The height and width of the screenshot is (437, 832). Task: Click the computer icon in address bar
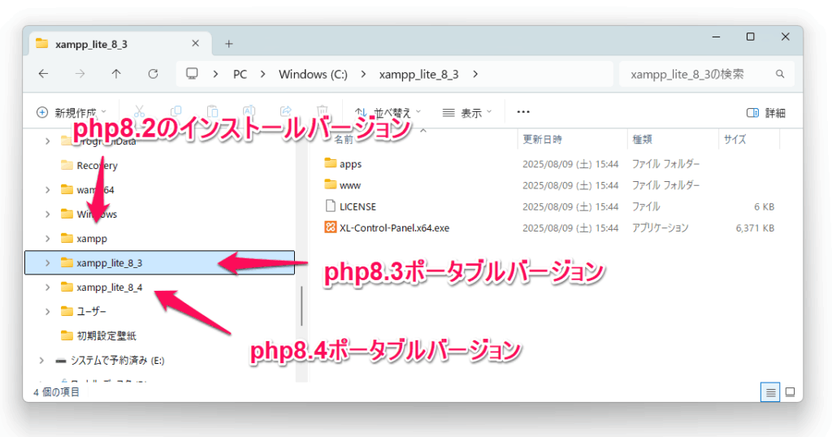192,74
